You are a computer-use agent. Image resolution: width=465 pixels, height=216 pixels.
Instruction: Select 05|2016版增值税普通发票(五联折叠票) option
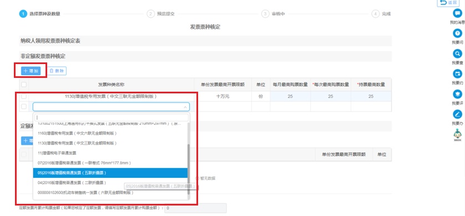[x=110, y=173]
